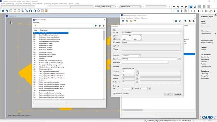Click Blocktabelle link in side panel
The width and height of the screenshot is (217, 122).
[205, 59]
